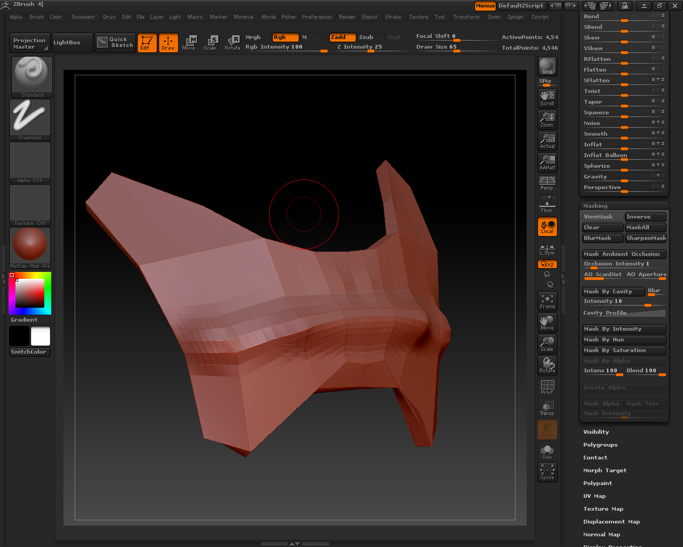Open the MatCap Red Wax material selector
The width and height of the screenshot is (683, 547).
coord(30,248)
